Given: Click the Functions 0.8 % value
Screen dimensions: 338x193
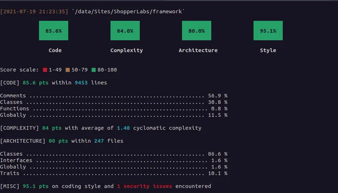Looking at the screenshot, I should (x=219, y=108).
